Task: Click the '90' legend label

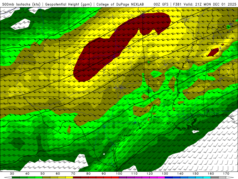Action: point(104,174)
